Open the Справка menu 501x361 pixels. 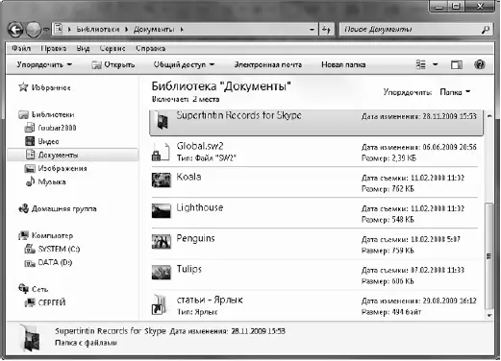(x=150, y=48)
